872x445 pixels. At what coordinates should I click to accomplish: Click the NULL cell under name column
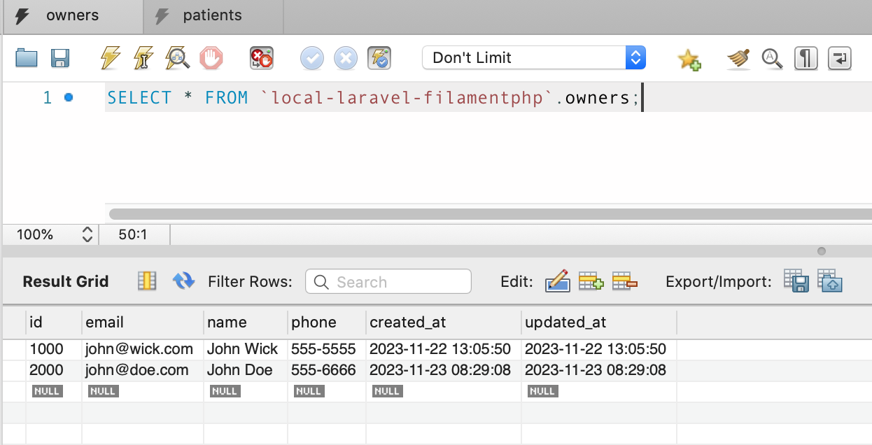pos(225,392)
